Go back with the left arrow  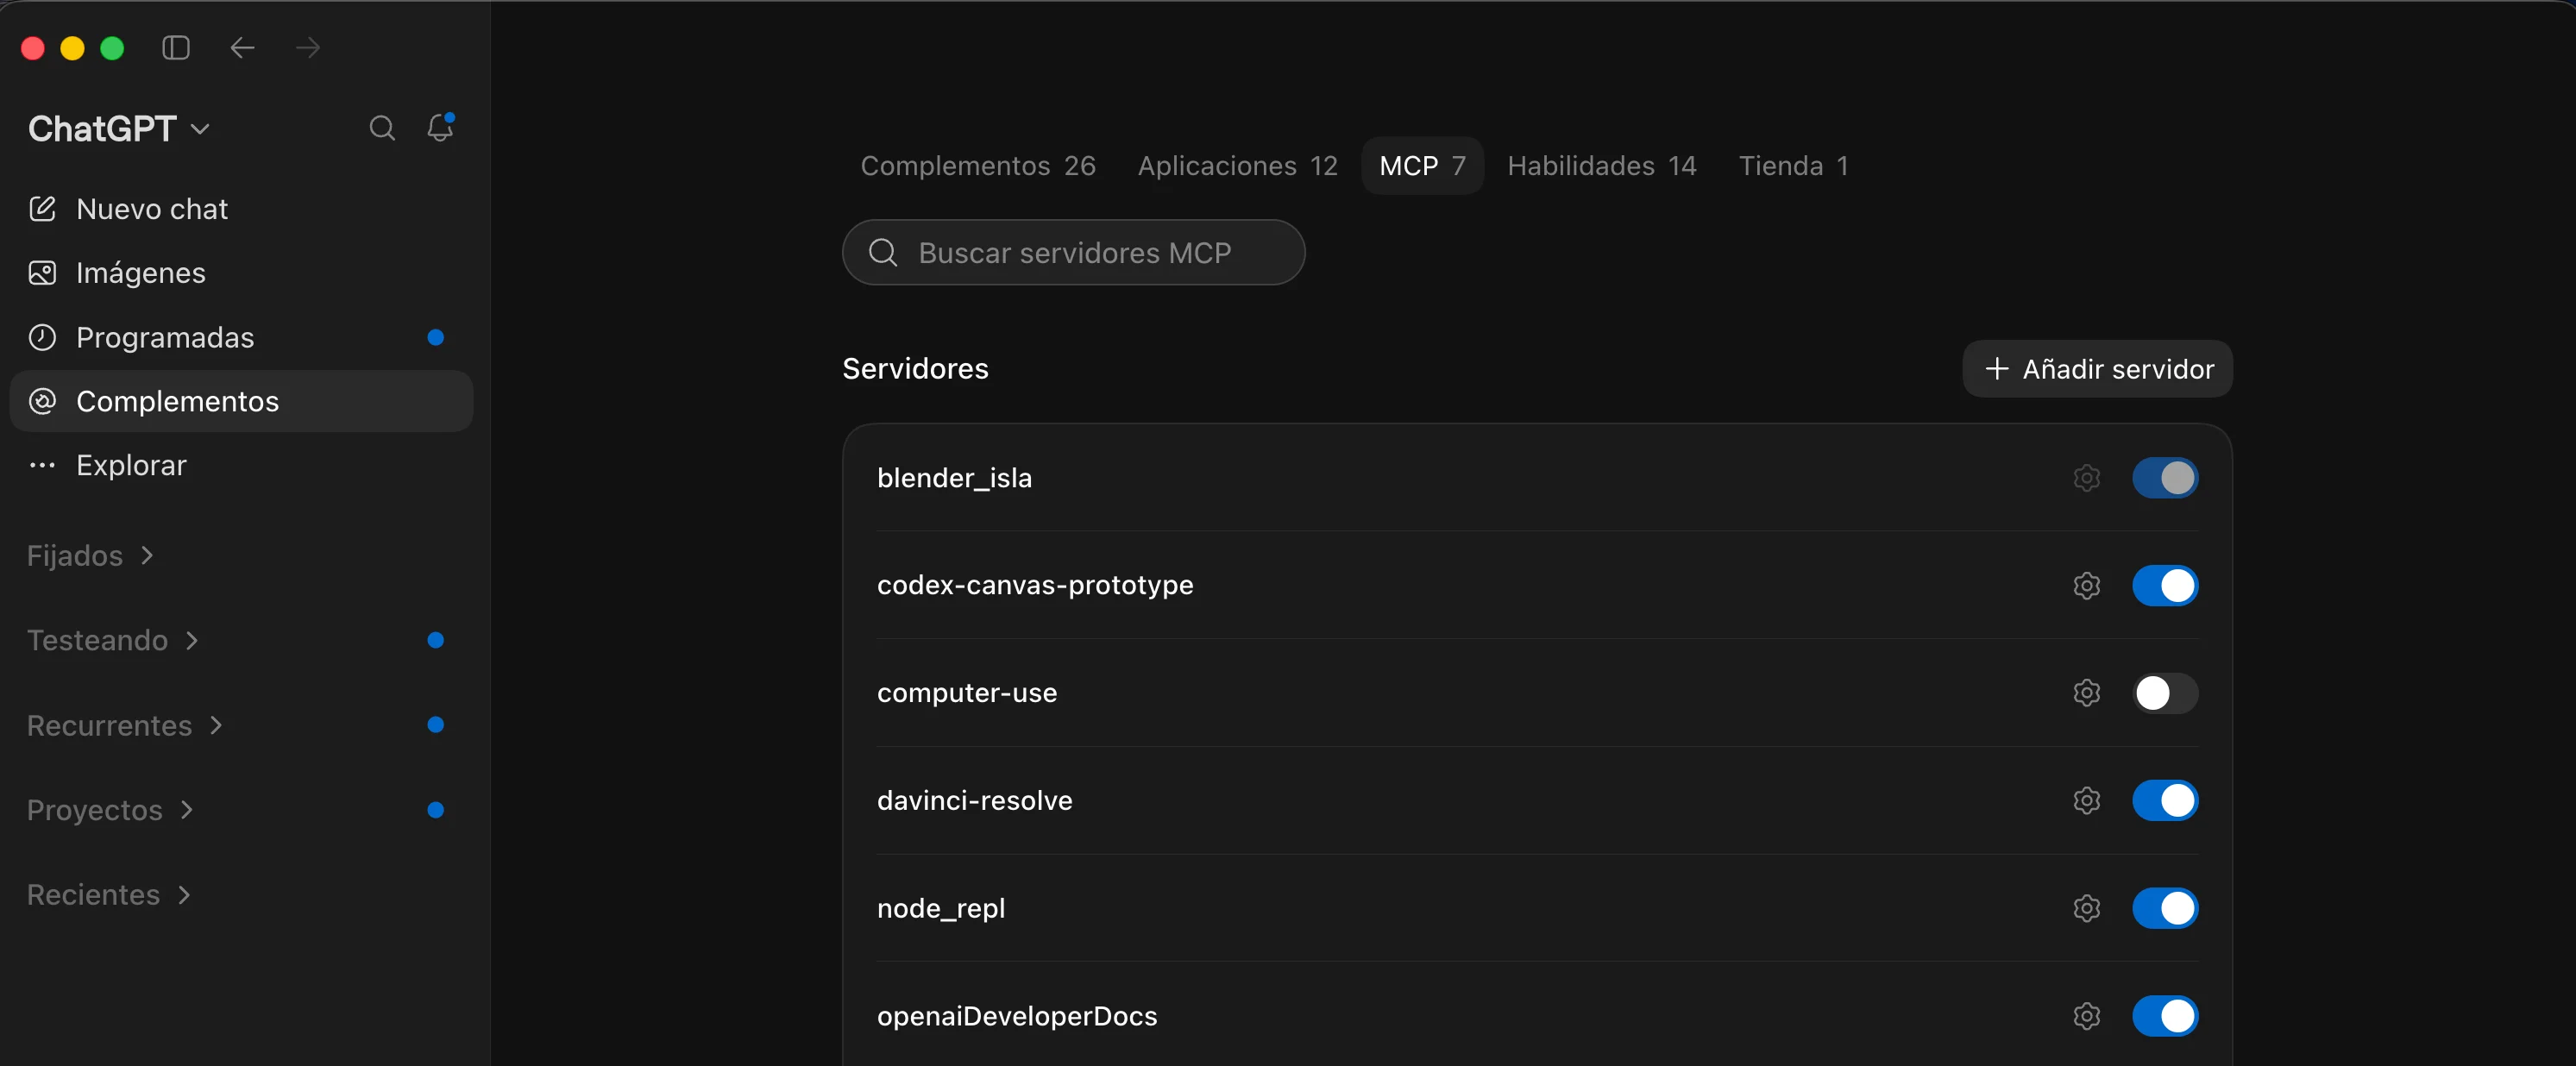(242, 48)
